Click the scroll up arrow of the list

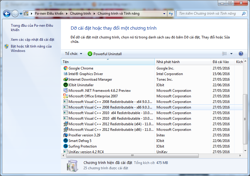pyautogui.click(x=245, y=61)
